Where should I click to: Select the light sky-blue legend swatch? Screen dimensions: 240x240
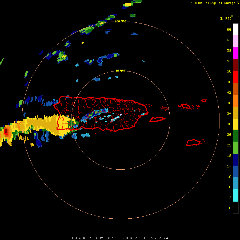(x=235, y=183)
